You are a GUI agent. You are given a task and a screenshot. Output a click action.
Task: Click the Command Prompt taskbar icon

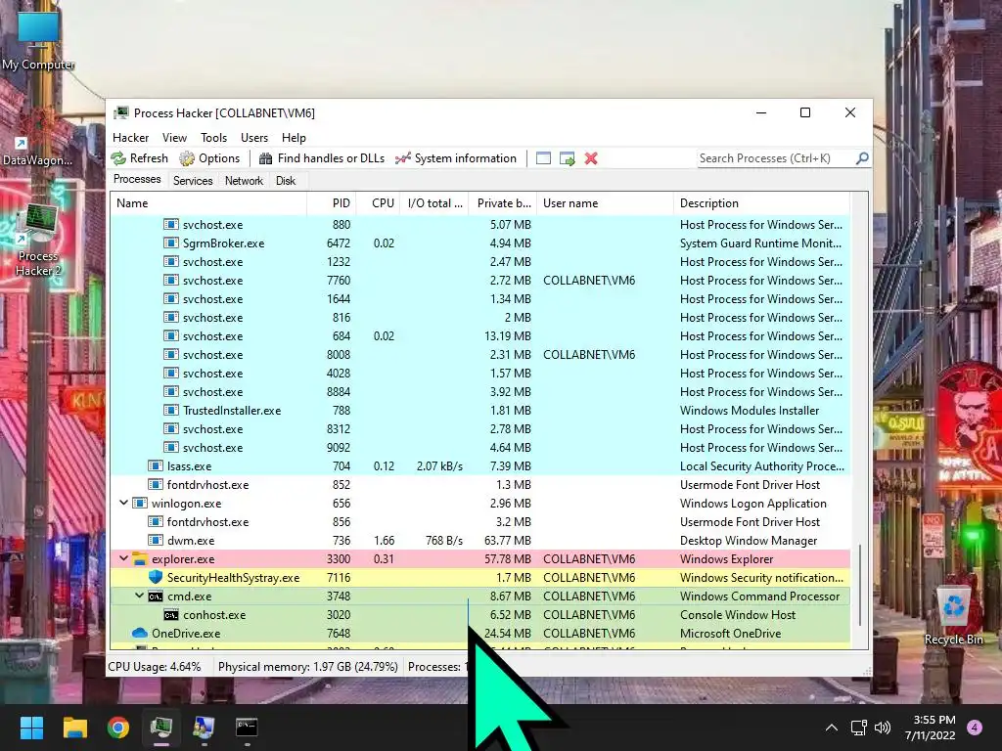point(247,728)
